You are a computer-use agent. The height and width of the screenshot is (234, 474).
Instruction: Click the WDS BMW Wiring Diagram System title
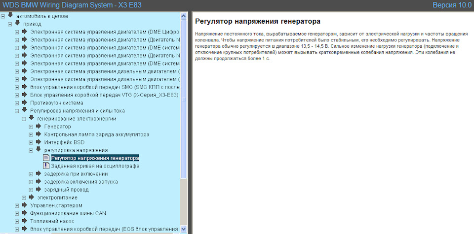pos(72,5)
